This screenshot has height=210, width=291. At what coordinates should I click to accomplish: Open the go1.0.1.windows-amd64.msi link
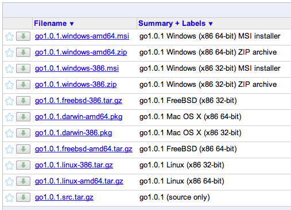82,36
